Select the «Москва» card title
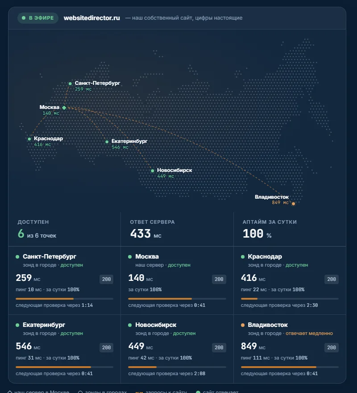Viewport: 357px width, 393px height. (x=147, y=257)
